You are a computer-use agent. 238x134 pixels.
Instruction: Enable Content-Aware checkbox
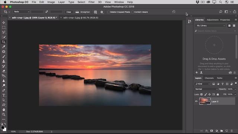coord(132,12)
